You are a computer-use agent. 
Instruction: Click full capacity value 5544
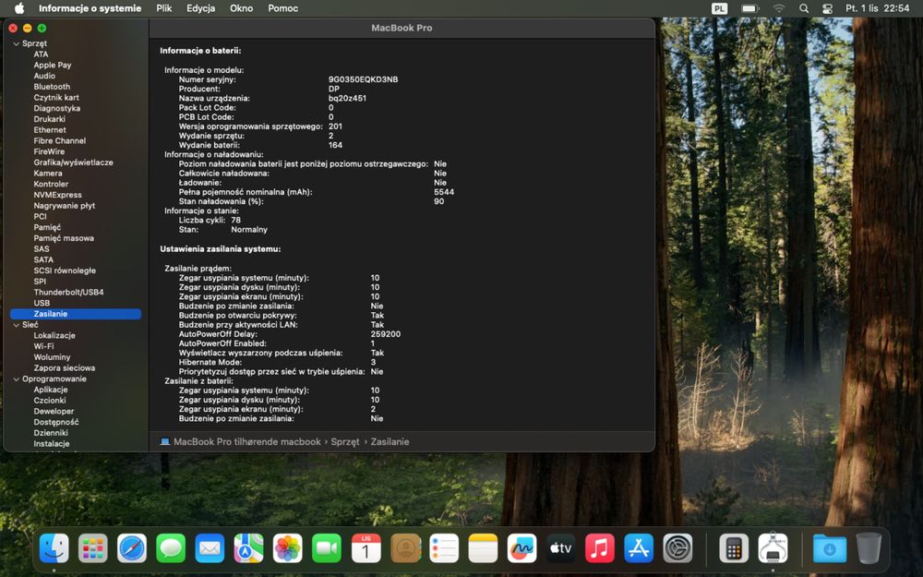coord(444,192)
